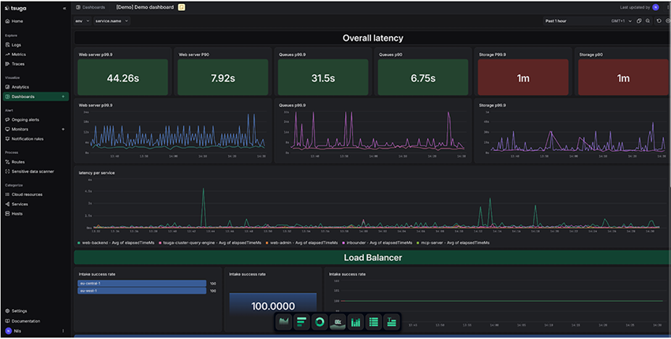Add the horizontal bar list widget

pos(302,322)
